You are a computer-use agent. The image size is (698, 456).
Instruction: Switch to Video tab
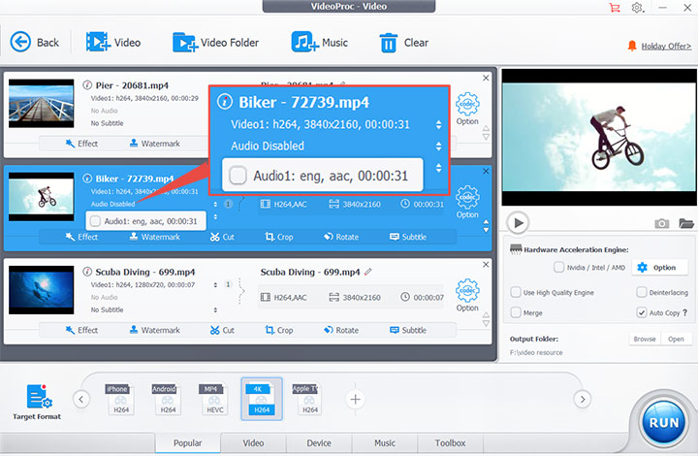point(253,443)
